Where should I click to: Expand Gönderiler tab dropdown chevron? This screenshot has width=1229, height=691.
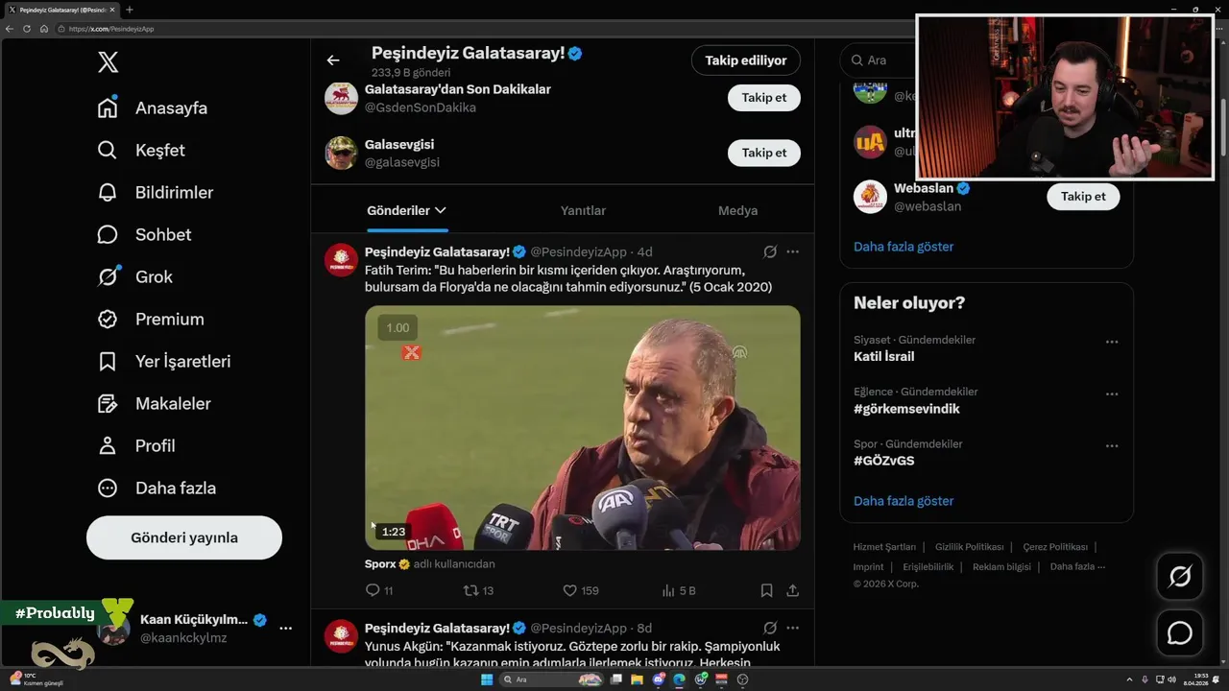coord(441,210)
